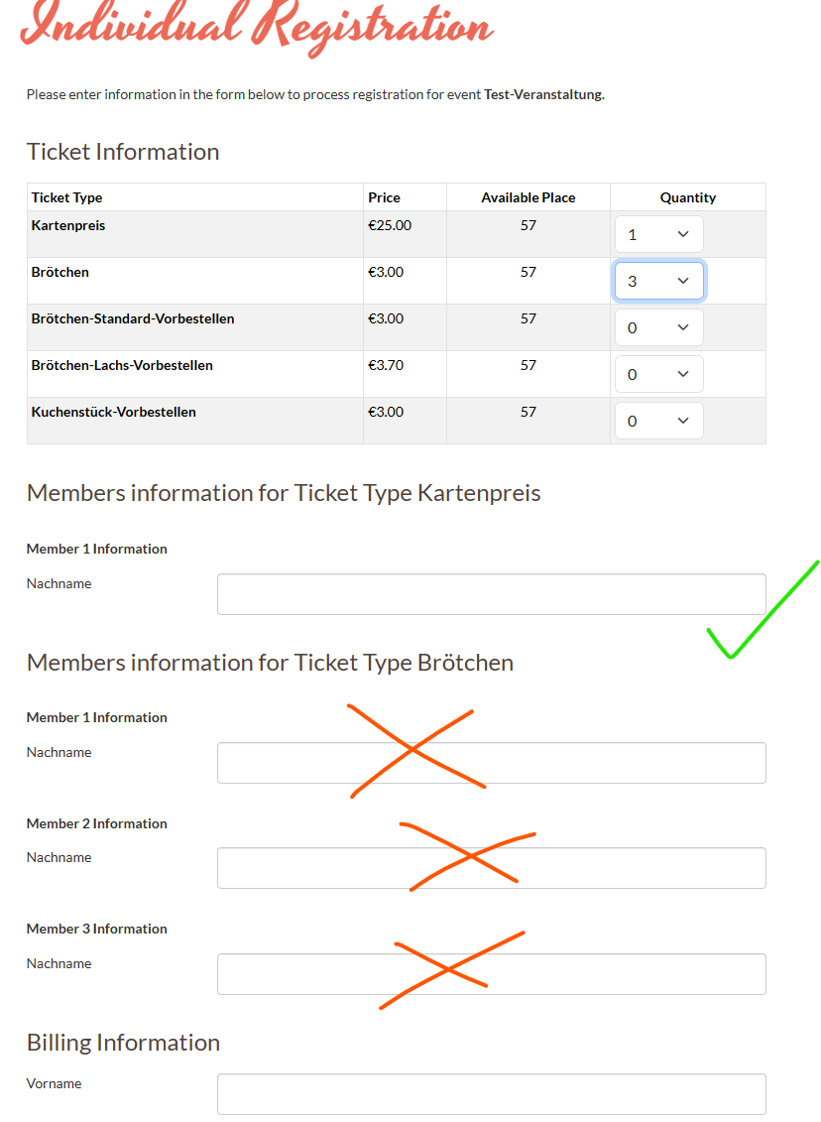
Task: Click the Billing Information heading
Action: pyautogui.click(x=123, y=1043)
